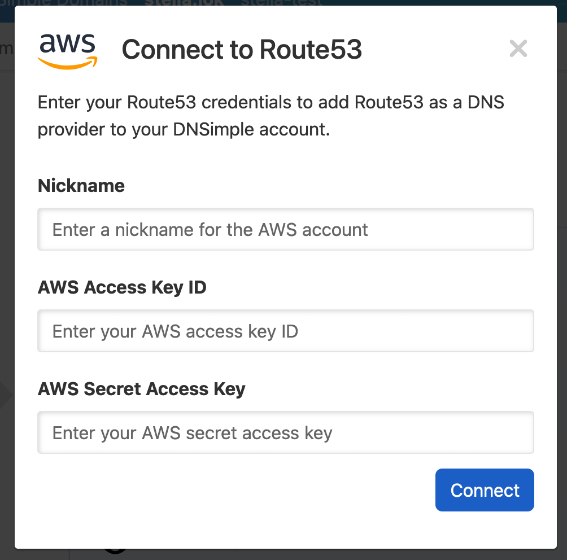Screen dimensions: 567x560
Task: Click the darkened overlay outside the dialog
Action: [x=7, y=282]
